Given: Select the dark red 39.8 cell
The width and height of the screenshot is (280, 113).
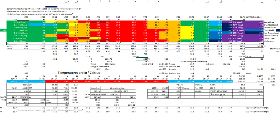Looking at the screenshot, I should click(105, 41).
